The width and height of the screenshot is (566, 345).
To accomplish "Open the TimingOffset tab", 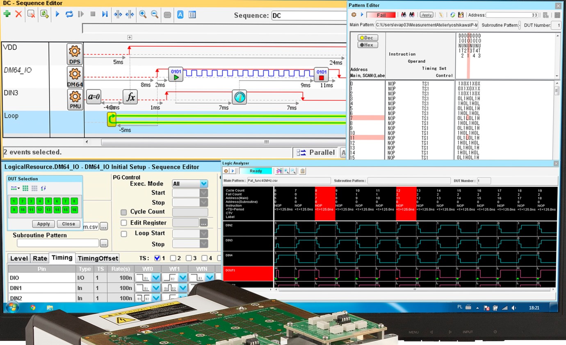I will [x=98, y=258].
